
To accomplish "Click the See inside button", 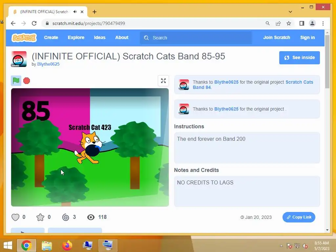I will [299, 58].
